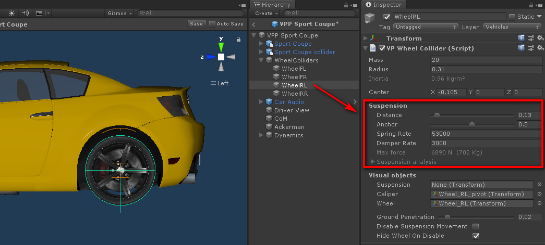
Task: Expand the Suspension analysis foldout
Action: (x=372, y=162)
